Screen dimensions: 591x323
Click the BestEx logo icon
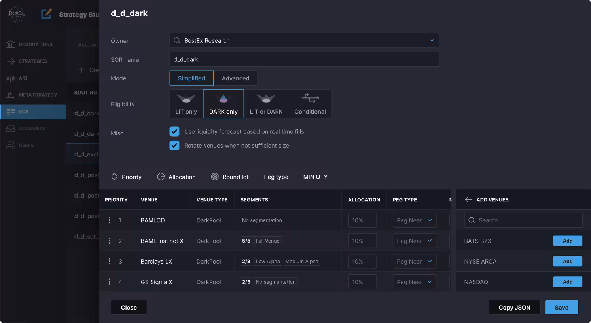pyautogui.click(x=17, y=14)
